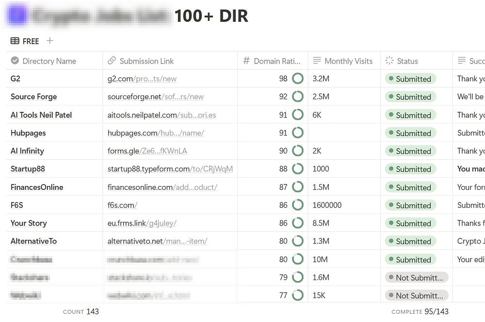Open the G2 directory page
485x322 pixels.
(16, 79)
